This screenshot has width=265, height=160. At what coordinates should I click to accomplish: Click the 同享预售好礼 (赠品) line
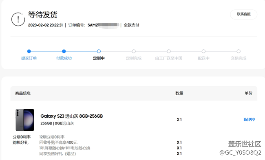[x=57, y=154]
